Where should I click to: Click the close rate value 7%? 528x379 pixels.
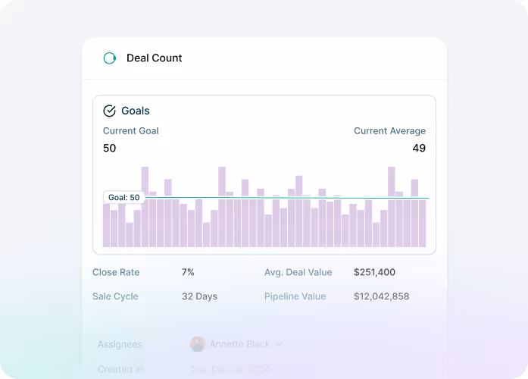188,272
